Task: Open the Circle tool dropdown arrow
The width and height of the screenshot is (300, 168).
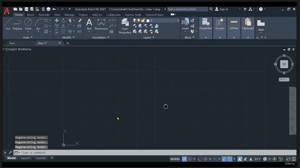Action: coord(28,31)
